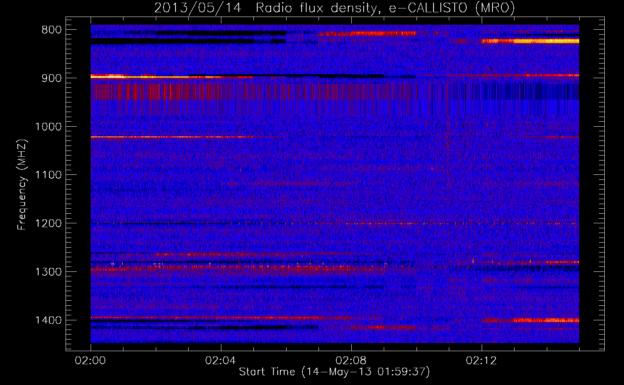
Task: Click the 1000 frequency tick label
Action: tap(48, 127)
